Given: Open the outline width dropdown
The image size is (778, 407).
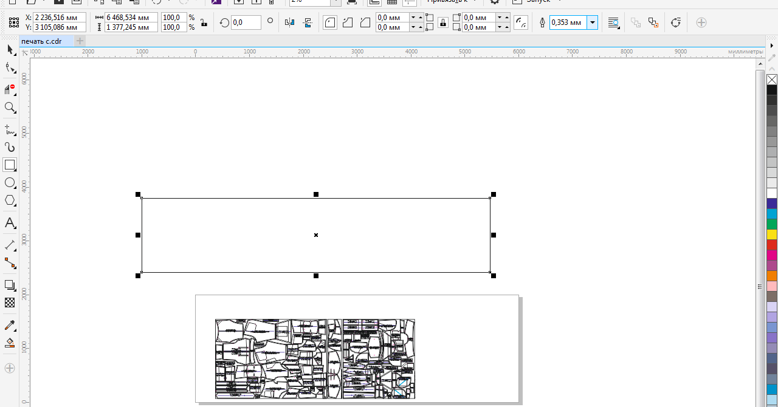Looking at the screenshot, I should [x=593, y=22].
